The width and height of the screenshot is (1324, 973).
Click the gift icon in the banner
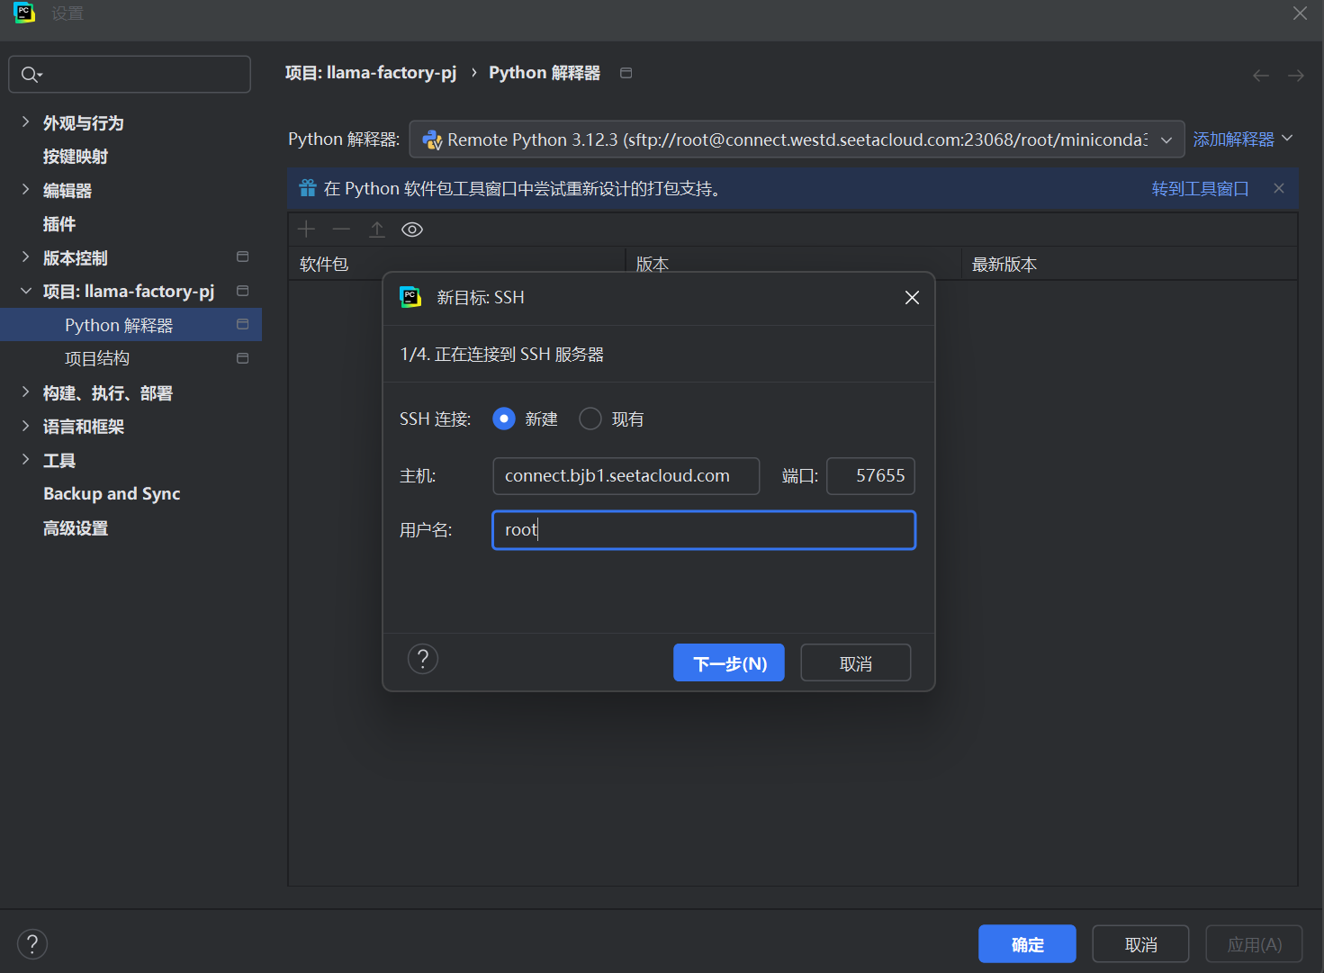point(308,188)
